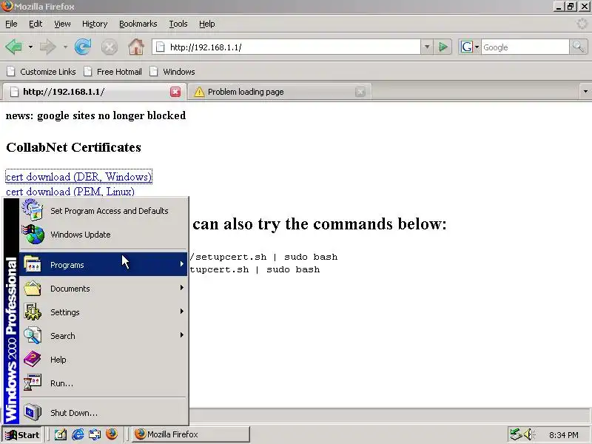Switch to the http://192.168.1.1/ tab
Image resolution: width=592 pixels, height=444 pixels.
coord(95,92)
